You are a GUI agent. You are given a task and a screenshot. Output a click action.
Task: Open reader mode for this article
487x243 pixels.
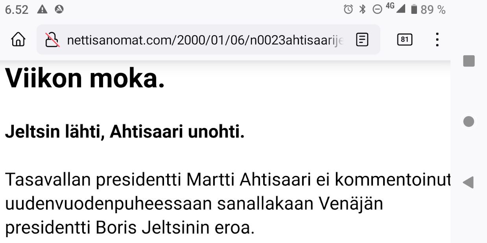(x=362, y=40)
